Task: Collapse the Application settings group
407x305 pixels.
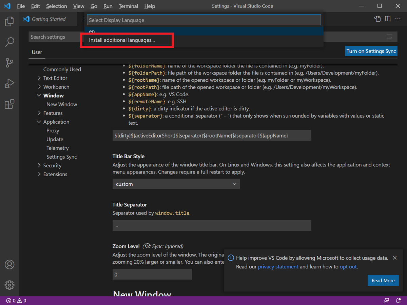Action: click(x=39, y=122)
